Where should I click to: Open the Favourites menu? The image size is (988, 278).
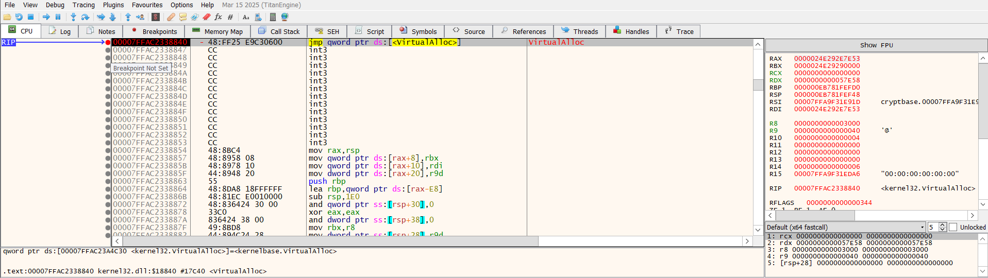pyautogui.click(x=147, y=5)
